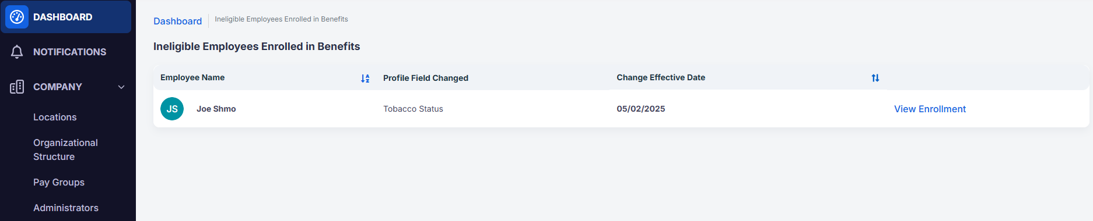This screenshot has width=1093, height=221.
Task: Click the Profile Field Changed column header
Action: tap(426, 78)
